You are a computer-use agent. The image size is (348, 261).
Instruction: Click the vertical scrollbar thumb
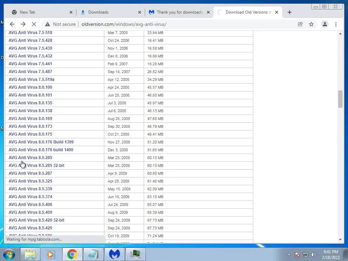point(340,99)
